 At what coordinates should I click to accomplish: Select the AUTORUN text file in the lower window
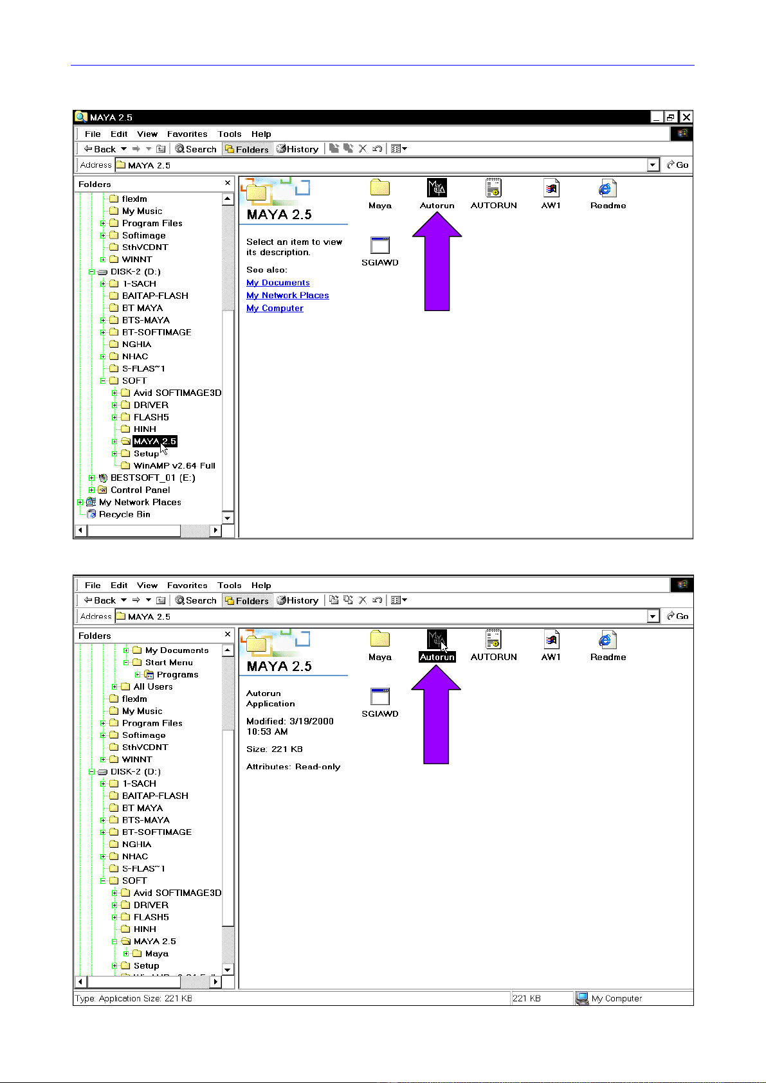[x=493, y=640]
